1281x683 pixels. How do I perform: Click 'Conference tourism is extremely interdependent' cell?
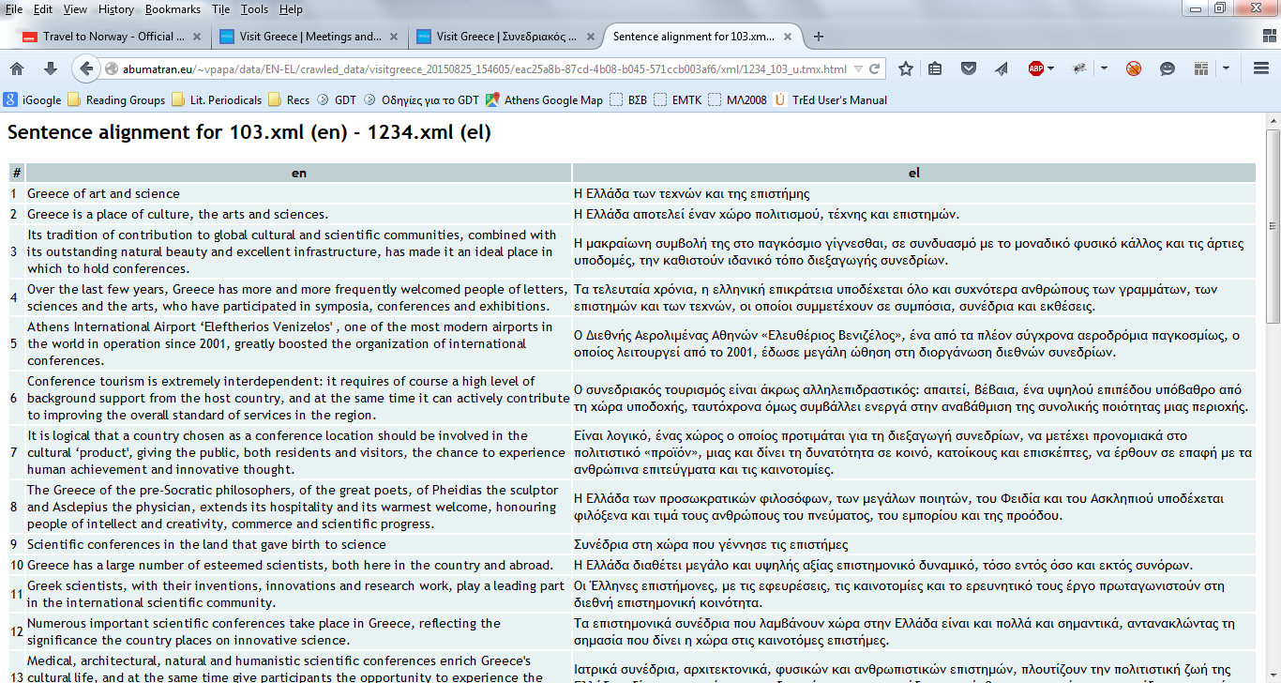299,398
